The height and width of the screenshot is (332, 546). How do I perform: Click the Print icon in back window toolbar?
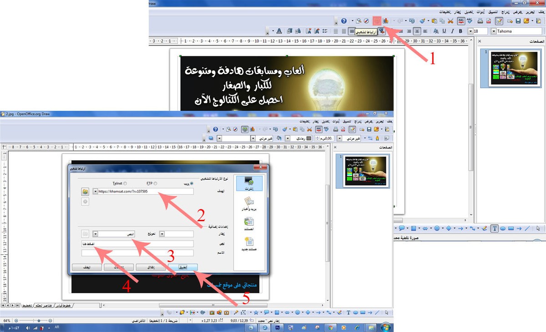coord(480,21)
